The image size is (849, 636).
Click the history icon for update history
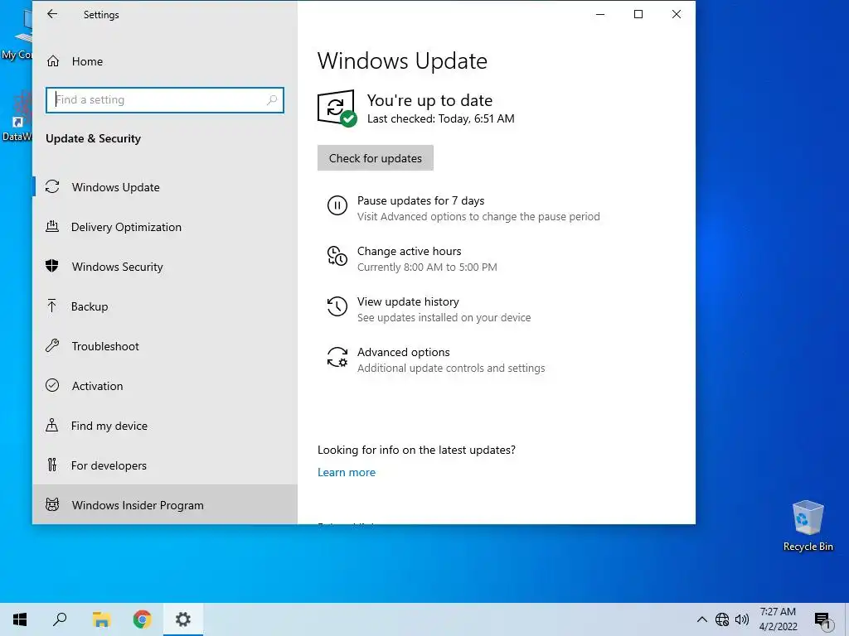(337, 306)
